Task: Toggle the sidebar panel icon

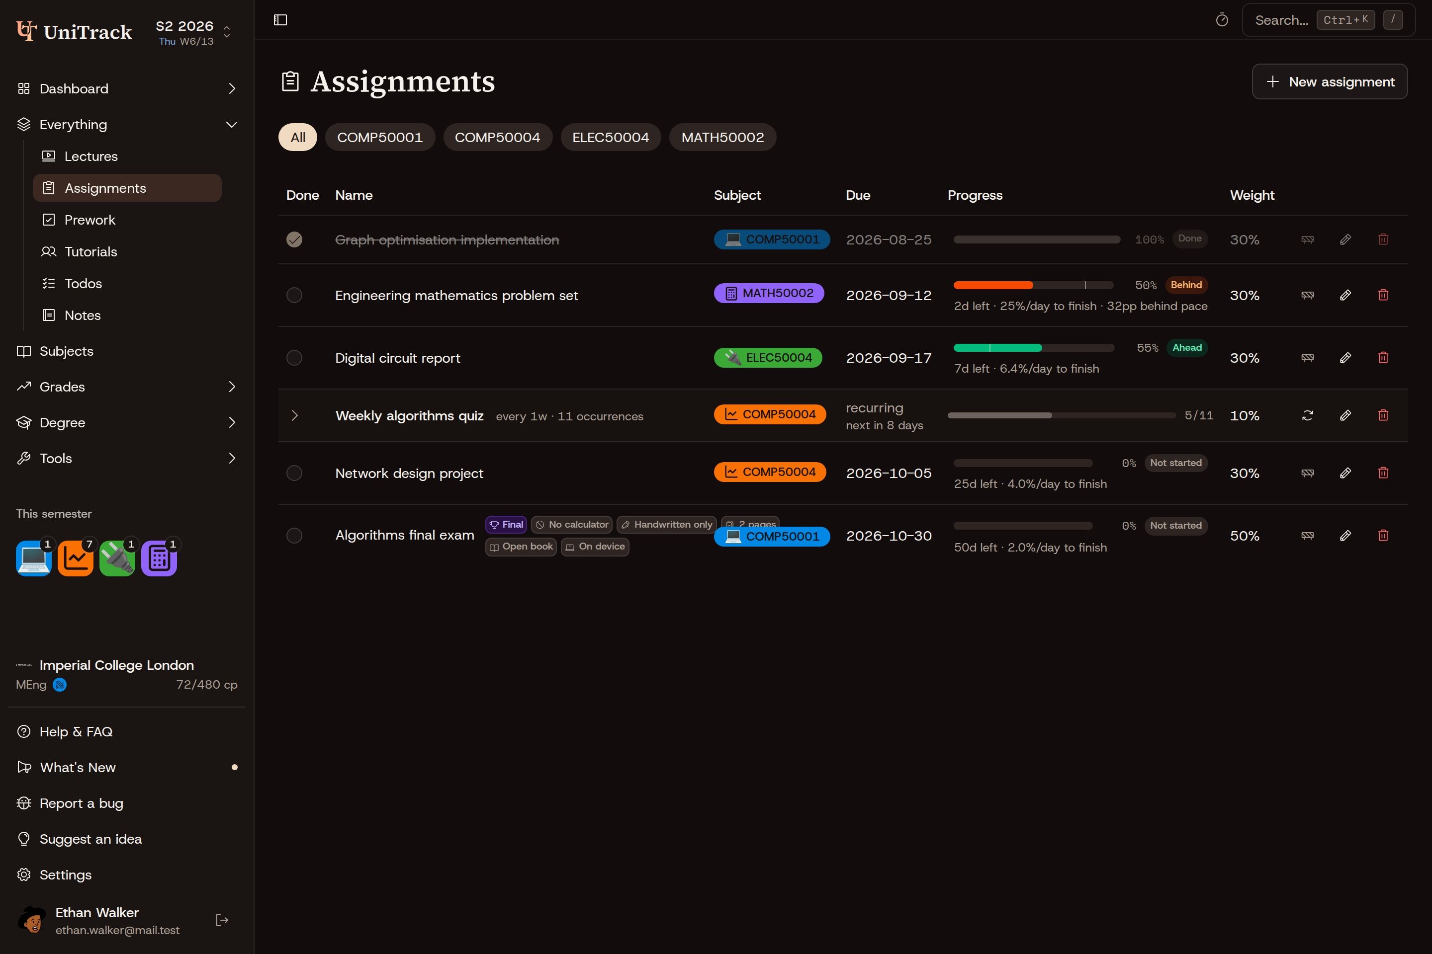Action: 280,20
